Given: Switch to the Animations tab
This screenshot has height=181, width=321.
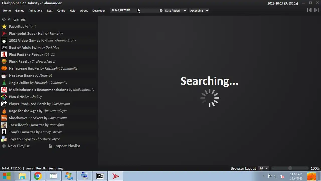Looking at the screenshot, I should tap(35, 11).
